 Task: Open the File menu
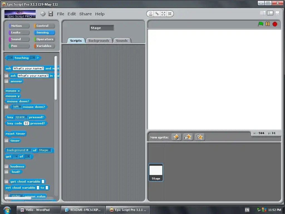point(60,14)
